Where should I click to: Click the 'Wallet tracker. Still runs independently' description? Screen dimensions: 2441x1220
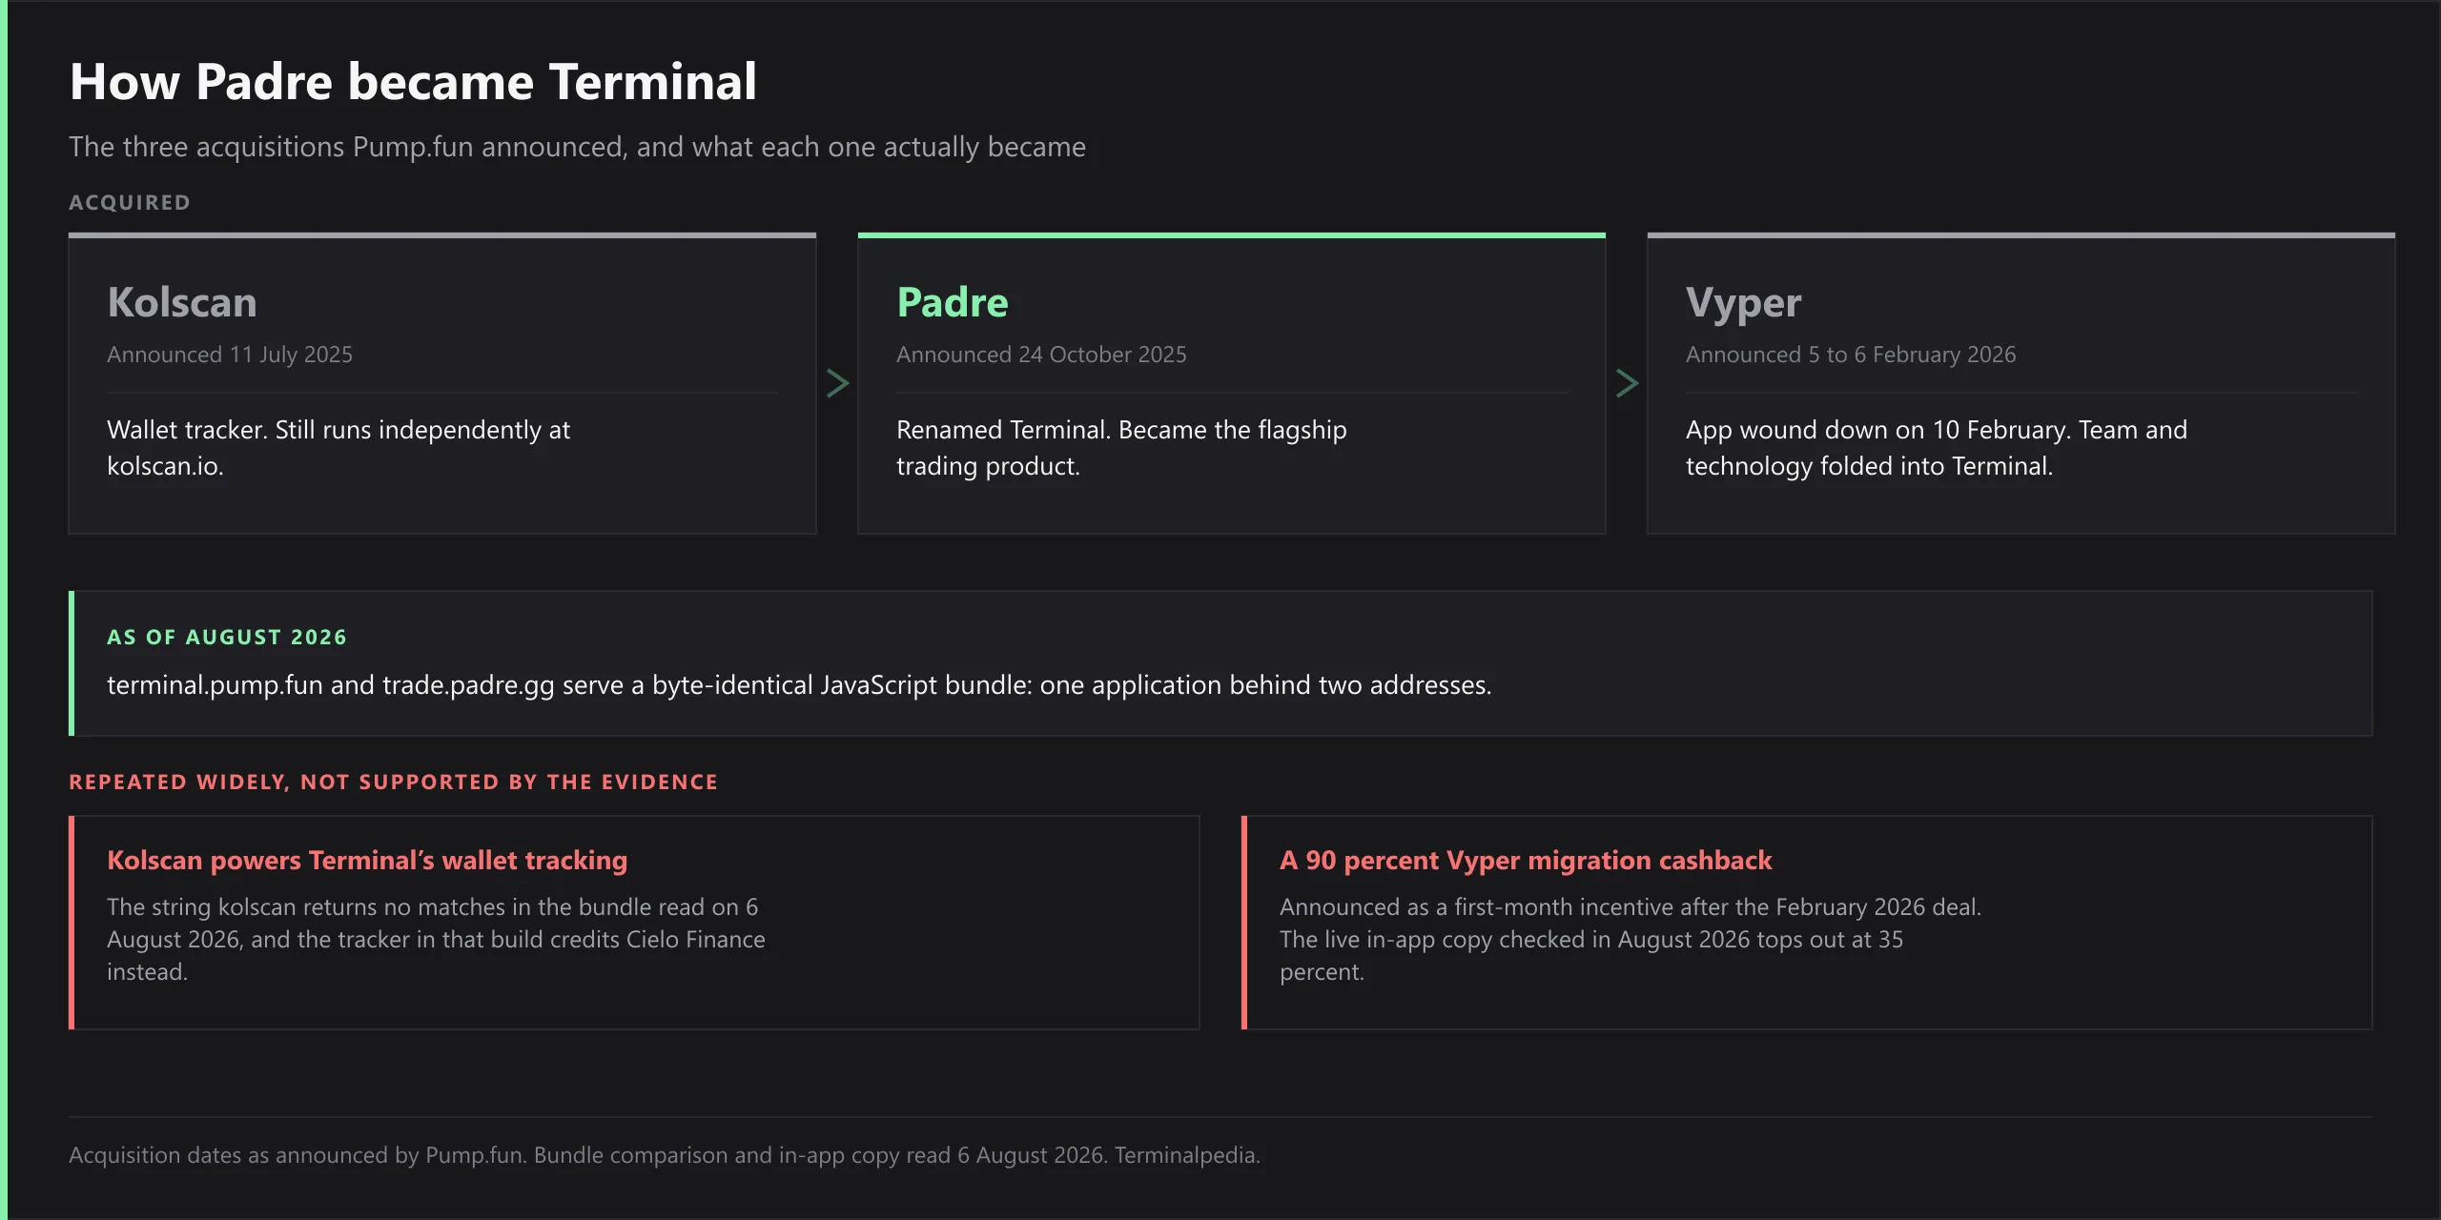click(338, 448)
